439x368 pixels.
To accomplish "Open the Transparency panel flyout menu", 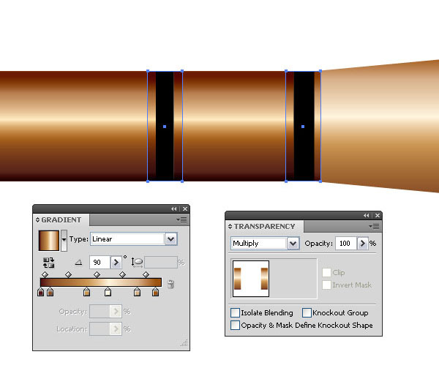I will (374, 226).
